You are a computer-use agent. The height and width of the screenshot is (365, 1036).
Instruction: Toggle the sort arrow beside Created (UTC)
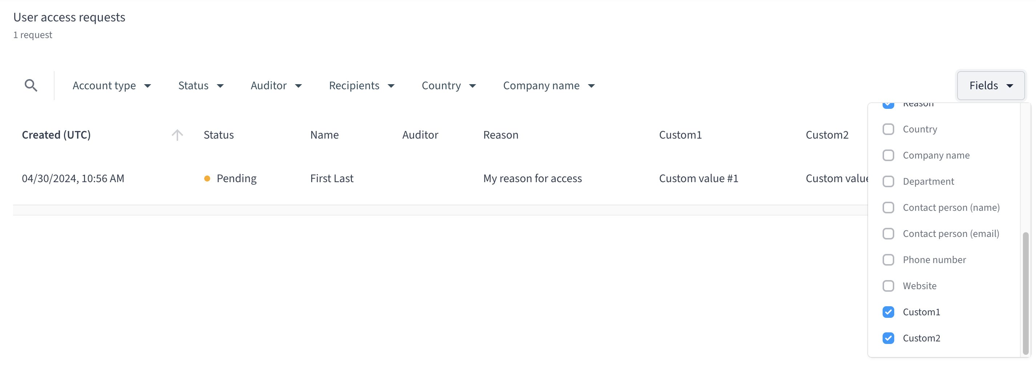[x=177, y=135]
